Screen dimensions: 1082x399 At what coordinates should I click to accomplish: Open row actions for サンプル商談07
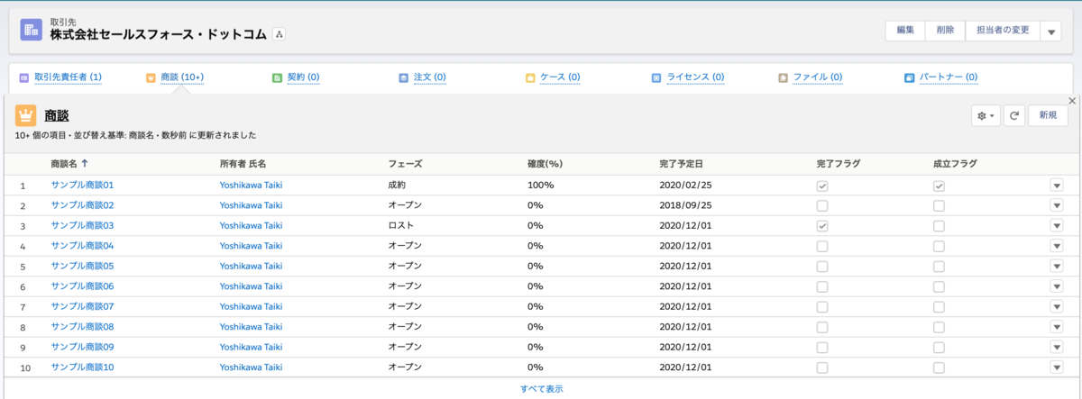(x=1057, y=306)
